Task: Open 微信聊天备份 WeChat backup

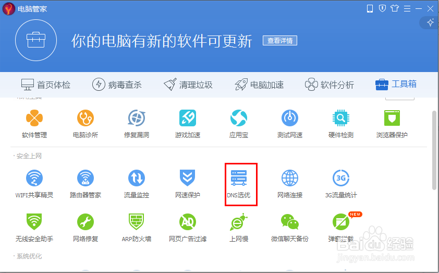Action: (290, 228)
